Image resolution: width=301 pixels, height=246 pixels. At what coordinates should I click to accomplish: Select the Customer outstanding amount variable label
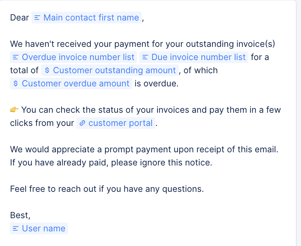(114, 70)
